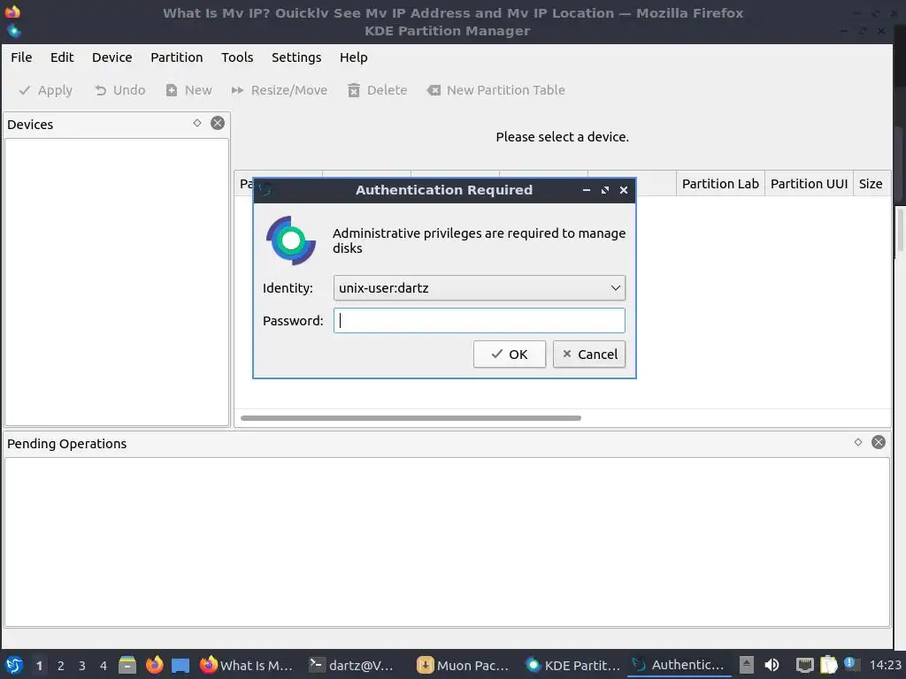Click the Size column header

point(871,184)
